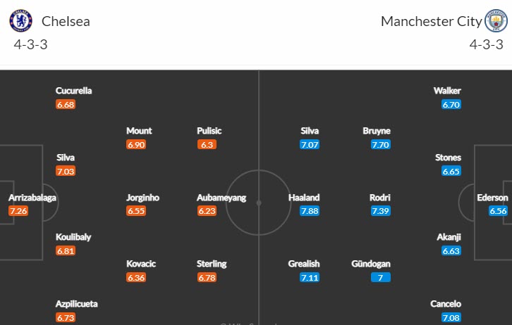This screenshot has height=325, width=512.
Task: Select Cancelo's 7.08 rating badge
Action: click(451, 317)
